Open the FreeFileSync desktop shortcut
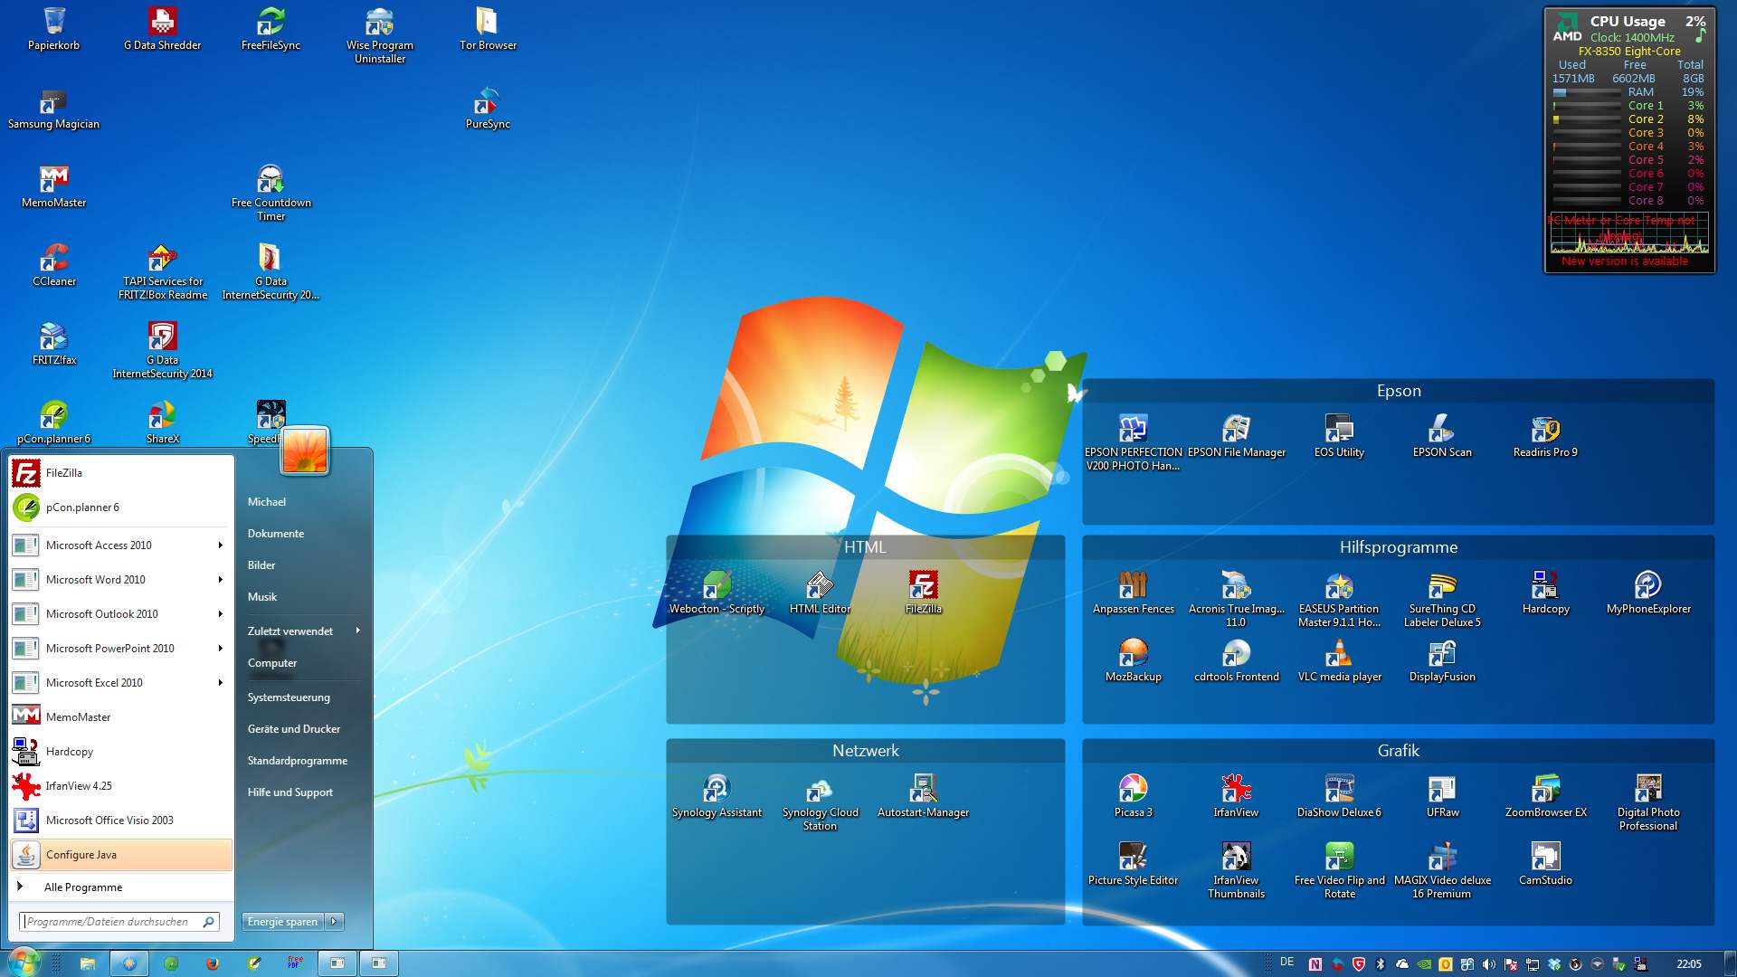This screenshot has width=1737, height=977. (x=271, y=28)
